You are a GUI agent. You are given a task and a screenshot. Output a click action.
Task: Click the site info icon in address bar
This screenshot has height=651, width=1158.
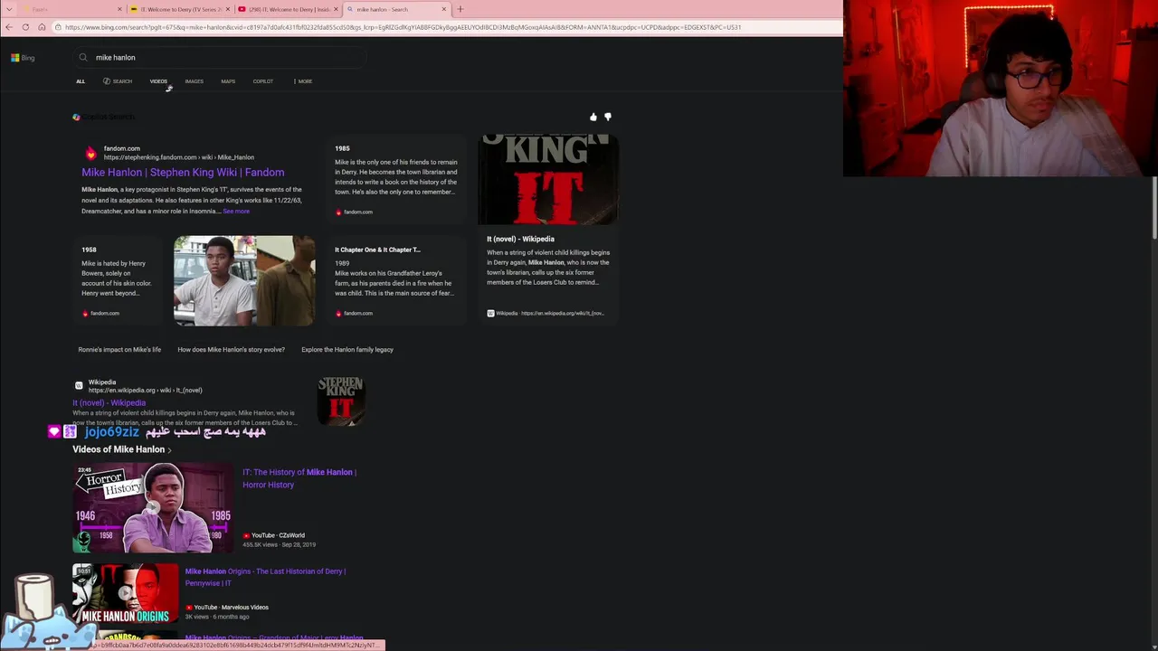[x=57, y=27]
